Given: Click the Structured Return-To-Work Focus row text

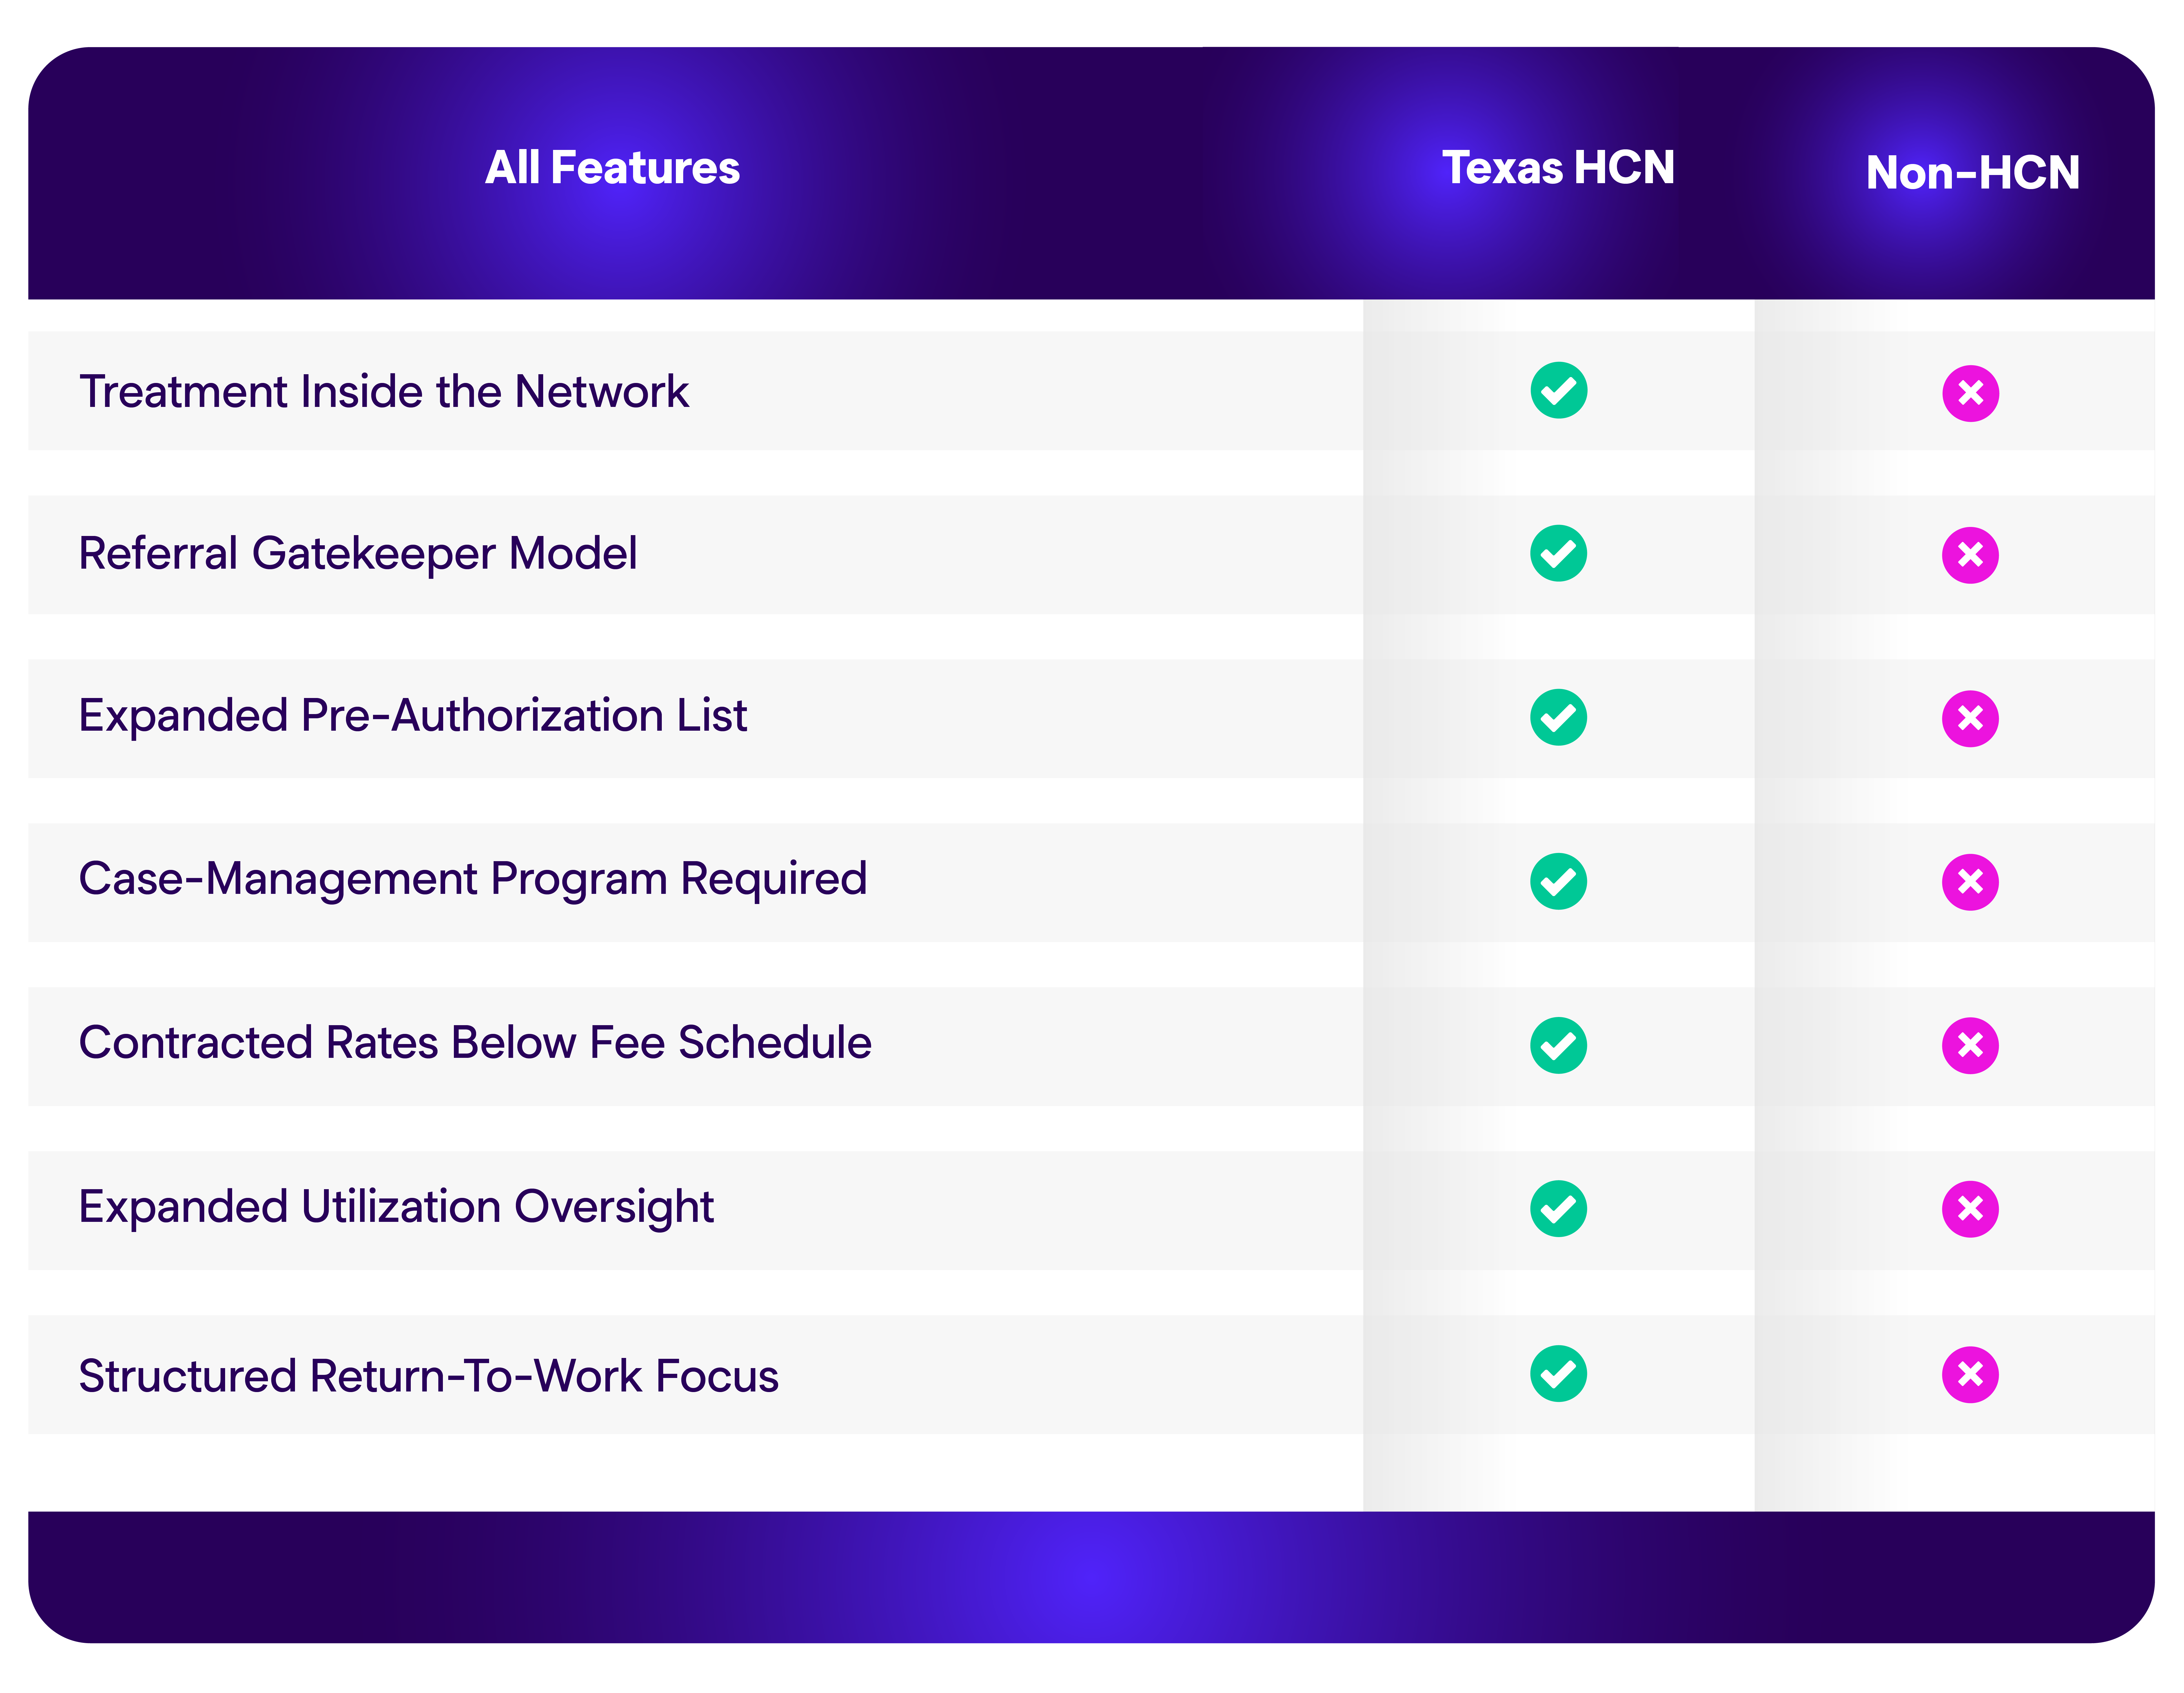Looking at the screenshot, I should 428,1376.
